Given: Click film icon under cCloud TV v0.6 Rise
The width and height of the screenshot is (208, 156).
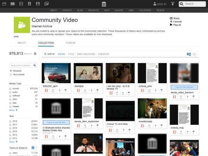Looking at the screenshot, I should pyautogui.click(x=111, y=131).
